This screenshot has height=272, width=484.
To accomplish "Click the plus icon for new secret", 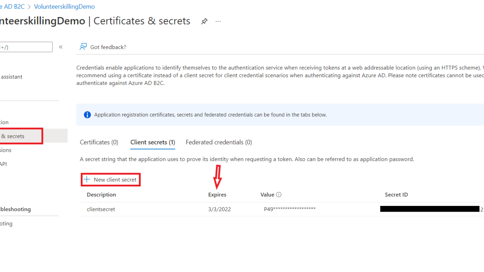I will point(87,179).
